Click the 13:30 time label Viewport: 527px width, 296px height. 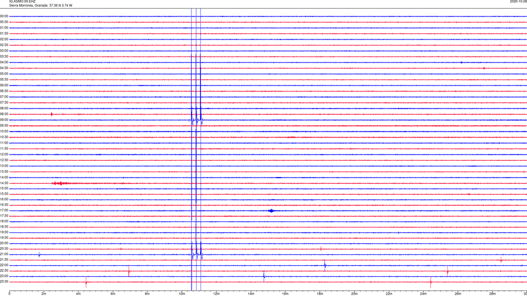click(4, 172)
